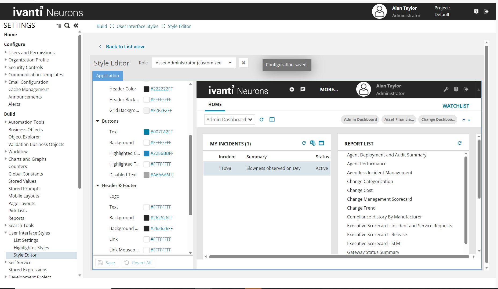
Task: Click the logout icon in top header
Action: coord(486,12)
